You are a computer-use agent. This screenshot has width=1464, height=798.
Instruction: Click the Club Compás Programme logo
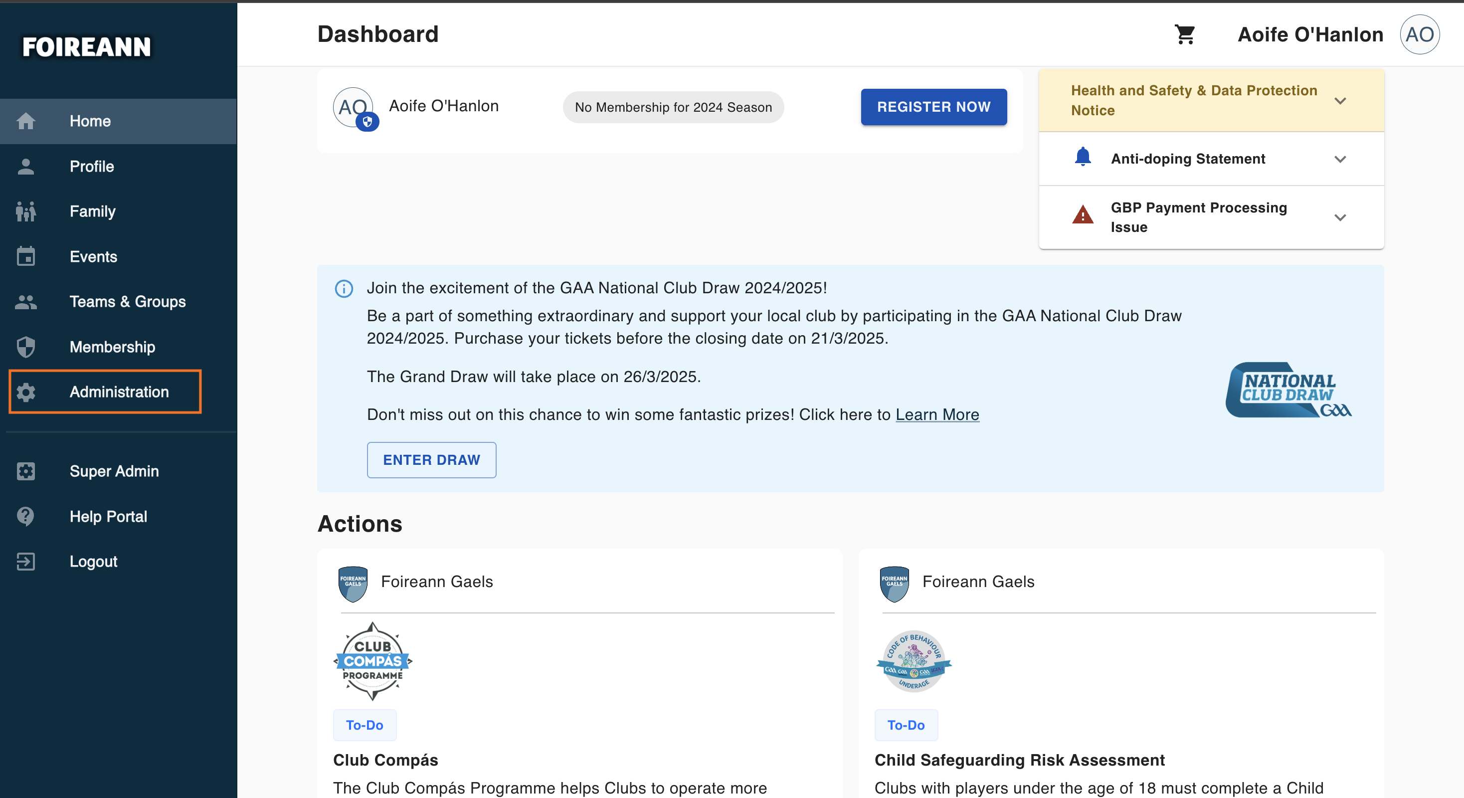[x=373, y=661]
